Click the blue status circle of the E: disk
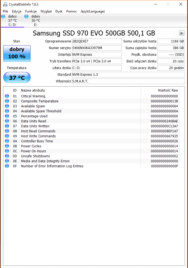The width and height of the screenshot is (188, 268). tap(26, 16)
